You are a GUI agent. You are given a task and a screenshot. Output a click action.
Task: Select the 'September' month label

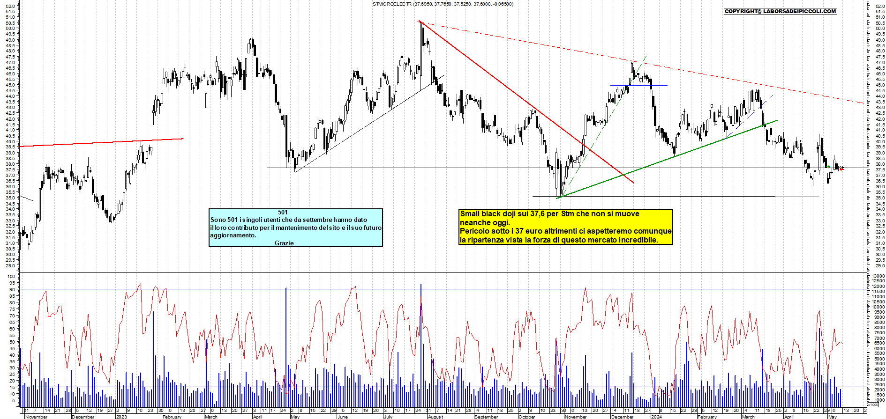tap(486, 417)
